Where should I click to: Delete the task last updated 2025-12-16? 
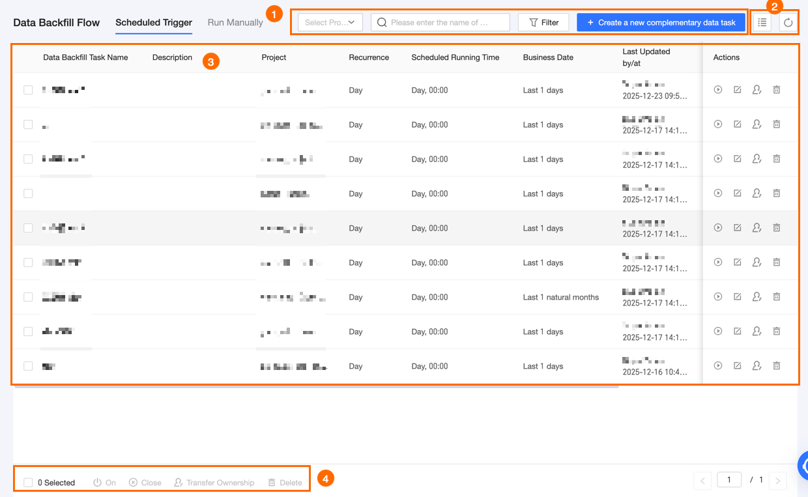tap(777, 366)
